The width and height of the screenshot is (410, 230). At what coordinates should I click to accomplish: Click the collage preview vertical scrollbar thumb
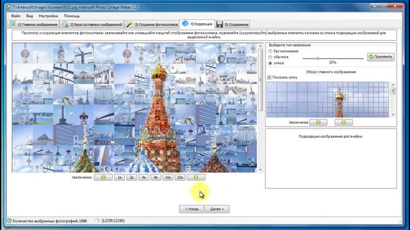[x=261, y=80]
